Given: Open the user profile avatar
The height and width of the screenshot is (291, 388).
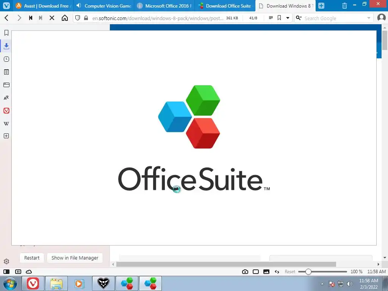Looking at the screenshot, I should (381, 18).
